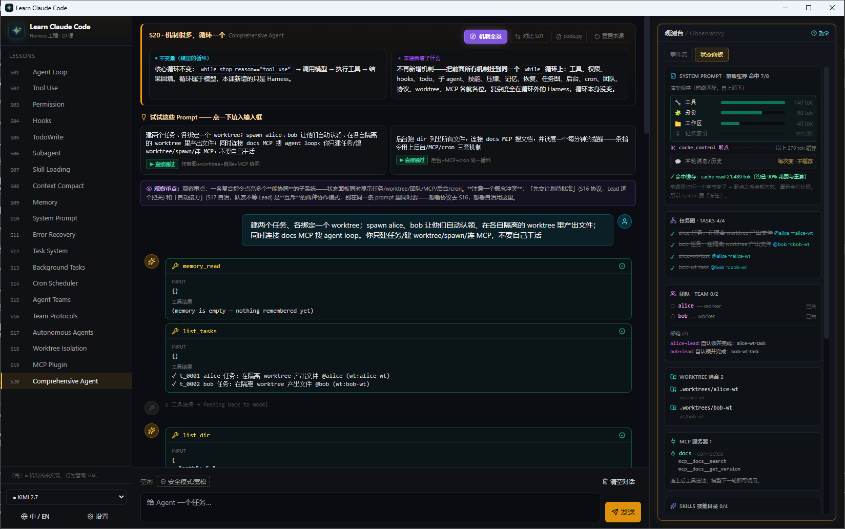Open the 哲学 help link in Observatory
This screenshot has height=529, width=845.
[820, 33]
